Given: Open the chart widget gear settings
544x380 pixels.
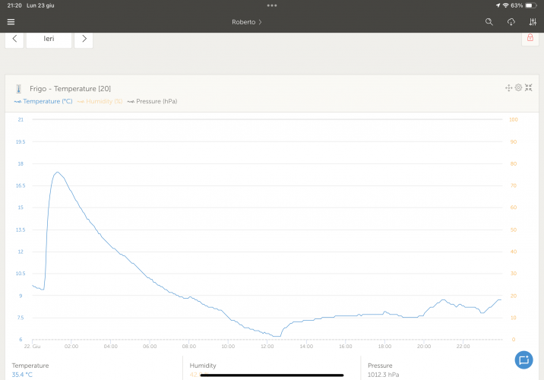Looking at the screenshot, I should point(518,88).
